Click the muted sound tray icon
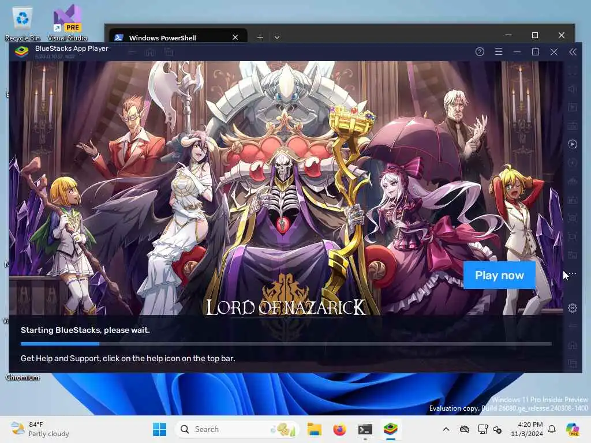 tap(498, 429)
